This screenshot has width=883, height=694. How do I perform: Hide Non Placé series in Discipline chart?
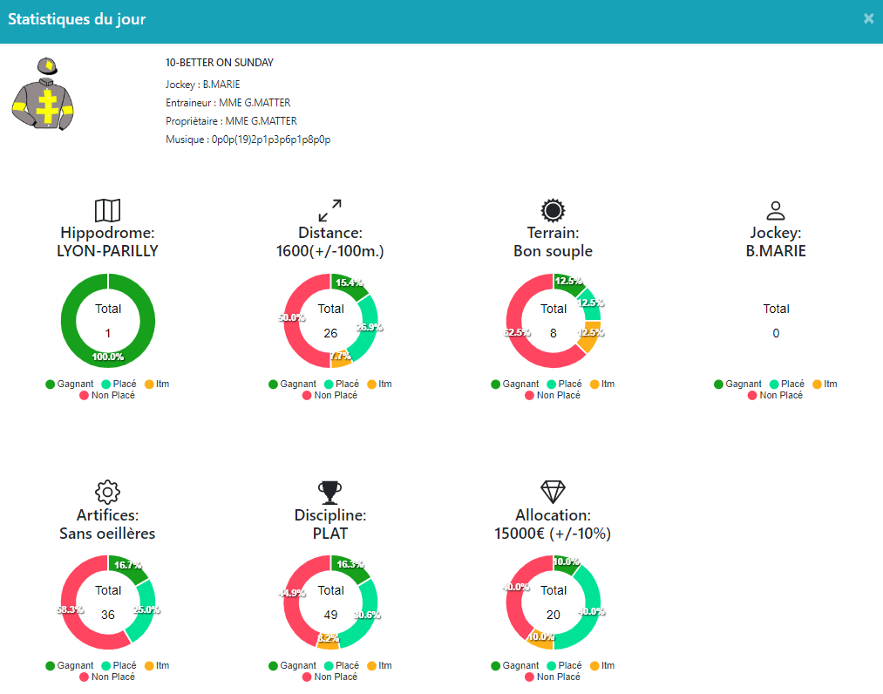pos(329,677)
